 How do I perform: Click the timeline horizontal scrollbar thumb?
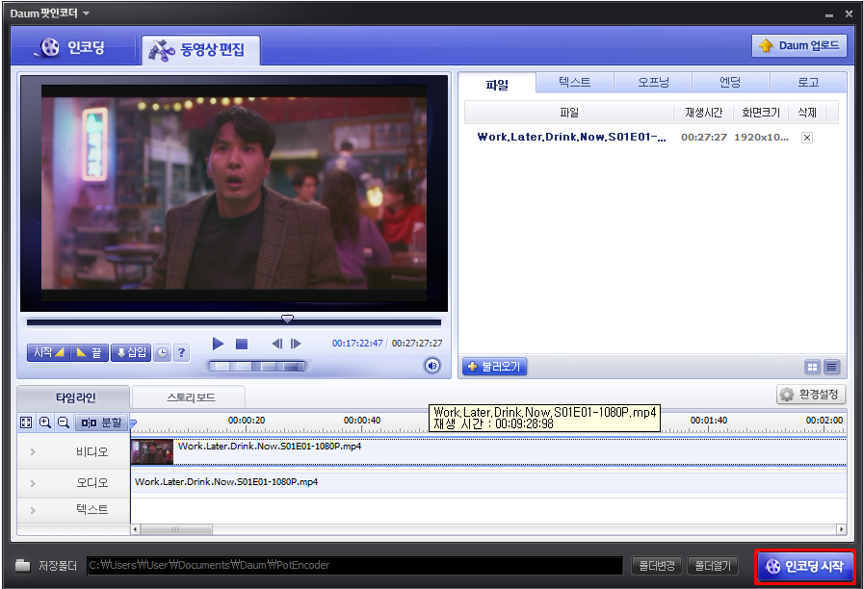[176, 529]
